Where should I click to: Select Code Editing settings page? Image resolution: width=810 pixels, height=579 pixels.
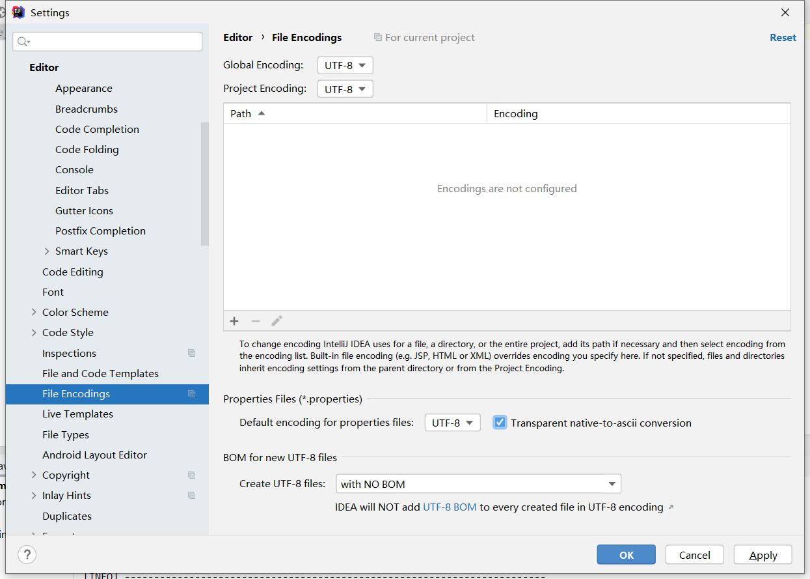(x=73, y=272)
